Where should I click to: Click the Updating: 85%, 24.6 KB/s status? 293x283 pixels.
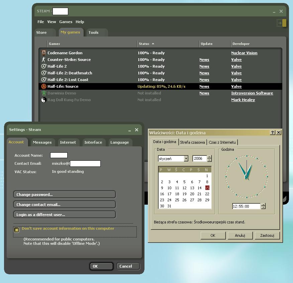[162, 86]
